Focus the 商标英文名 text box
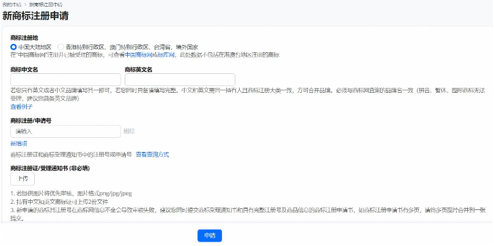 coord(180,79)
